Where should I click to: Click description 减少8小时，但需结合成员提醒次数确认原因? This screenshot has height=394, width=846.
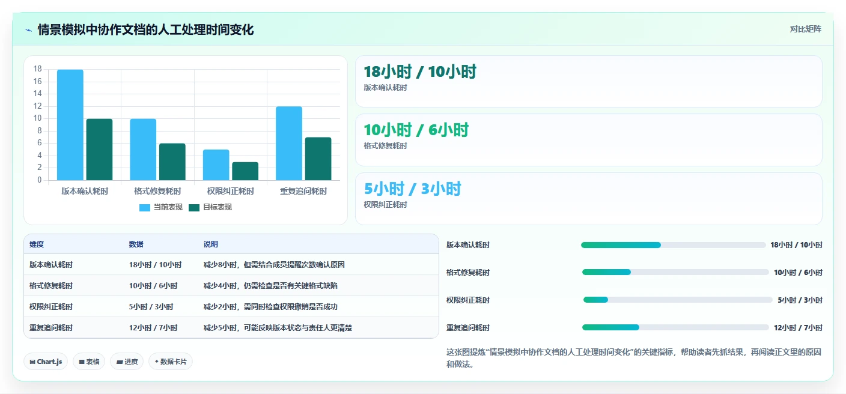coord(274,265)
